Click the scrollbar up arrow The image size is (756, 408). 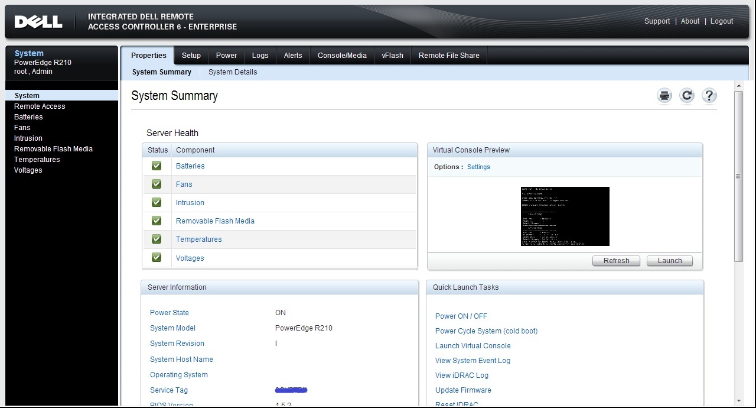(738, 86)
